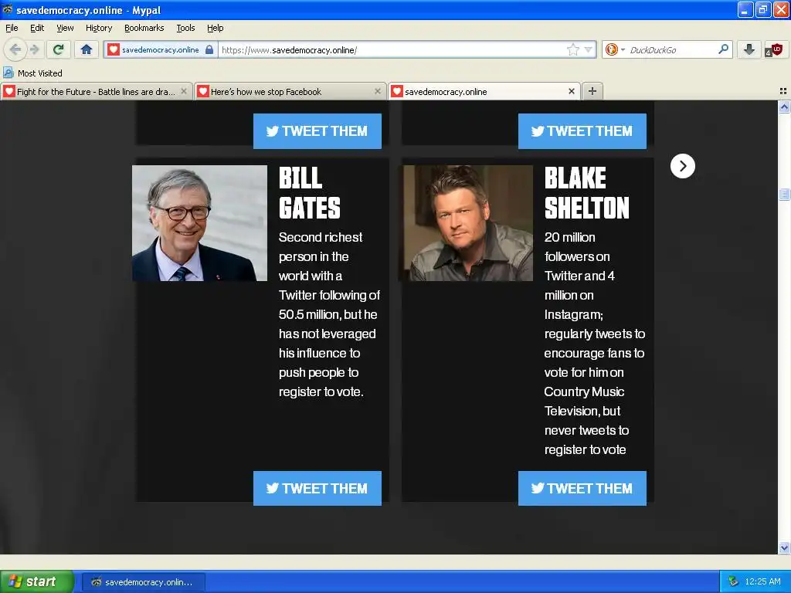Go forward with the browser forward arrow
Screen dimensions: 791x593
click(34, 49)
